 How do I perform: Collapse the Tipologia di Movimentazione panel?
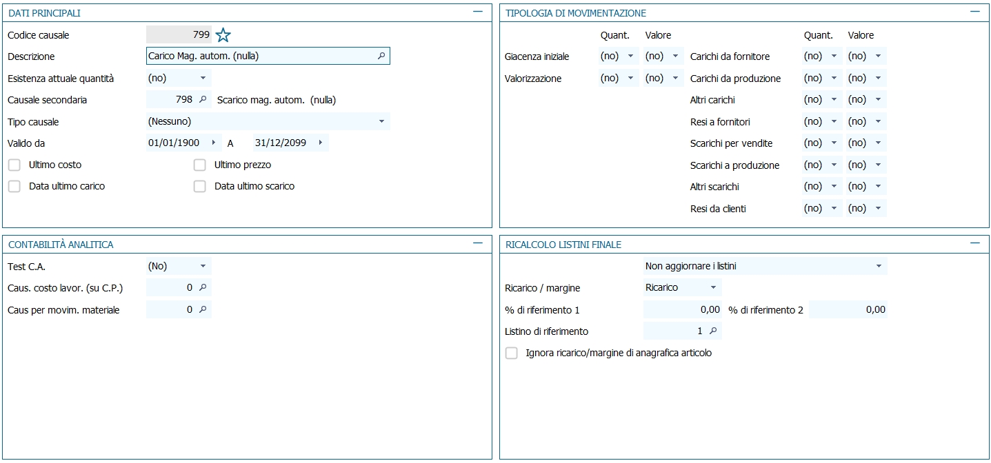974,12
